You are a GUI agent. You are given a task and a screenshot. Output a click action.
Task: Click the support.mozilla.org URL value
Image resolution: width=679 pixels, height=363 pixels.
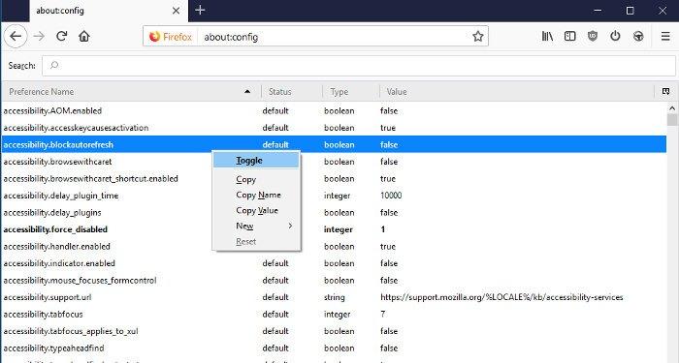pos(501,297)
